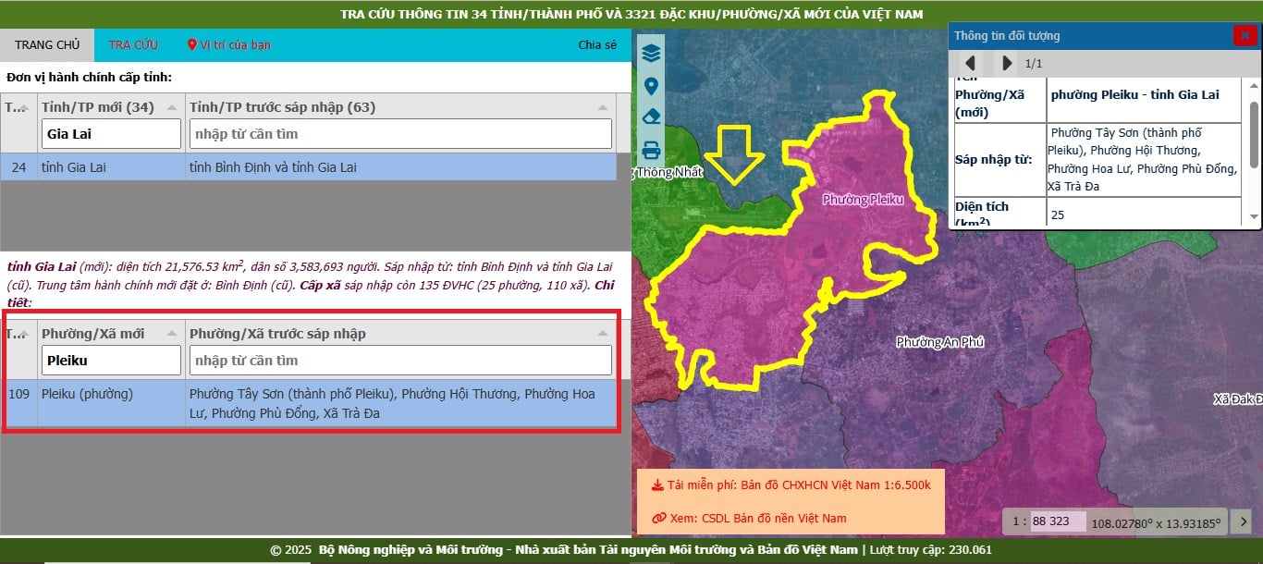Click the 'phường Pleiku - tỉnh Gia Lai' value

[1135, 95]
